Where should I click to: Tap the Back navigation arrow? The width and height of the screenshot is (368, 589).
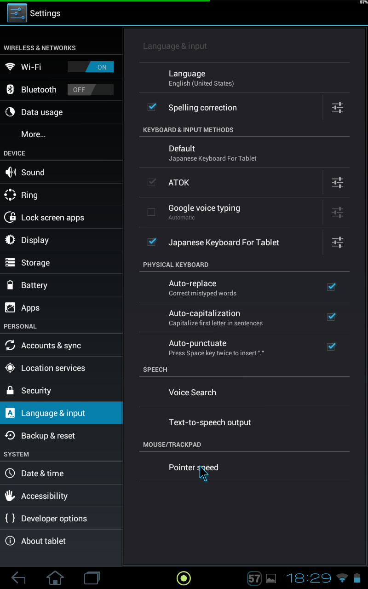pyautogui.click(x=18, y=578)
